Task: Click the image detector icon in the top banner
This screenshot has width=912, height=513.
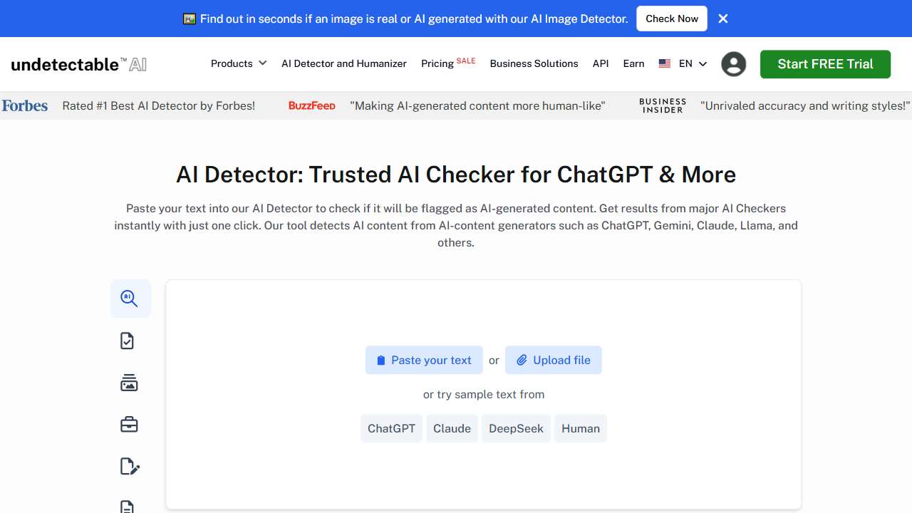Action: point(189,19)
